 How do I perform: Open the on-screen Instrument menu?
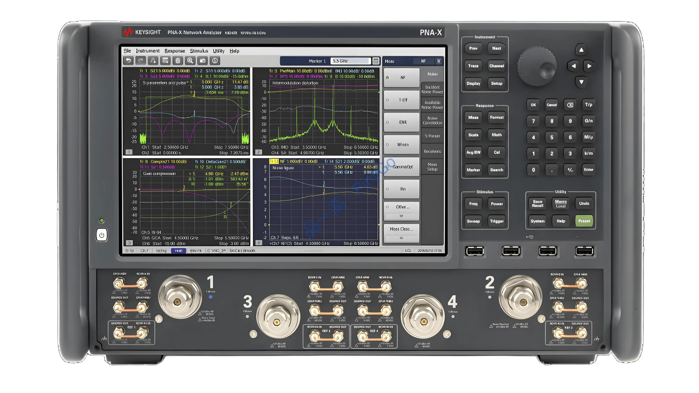pos(147,51)
